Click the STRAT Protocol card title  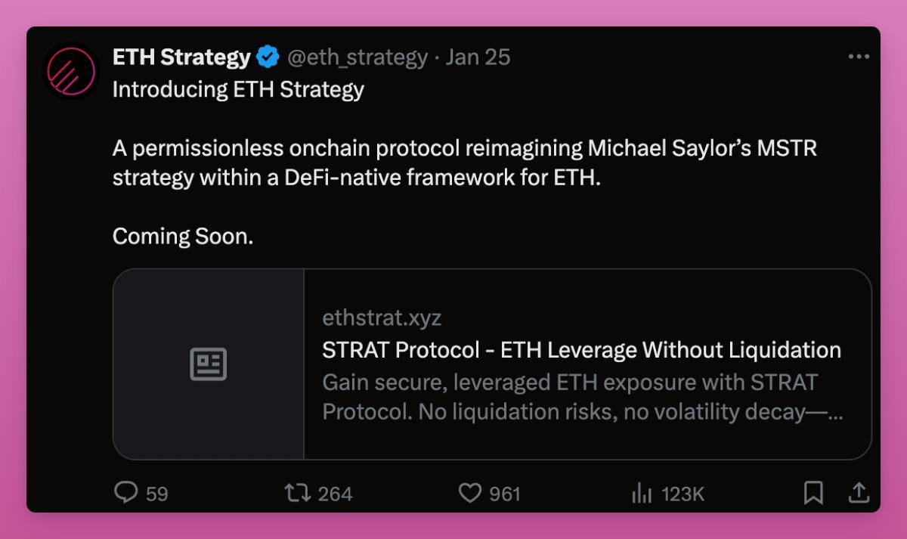(x=581, y=350)
